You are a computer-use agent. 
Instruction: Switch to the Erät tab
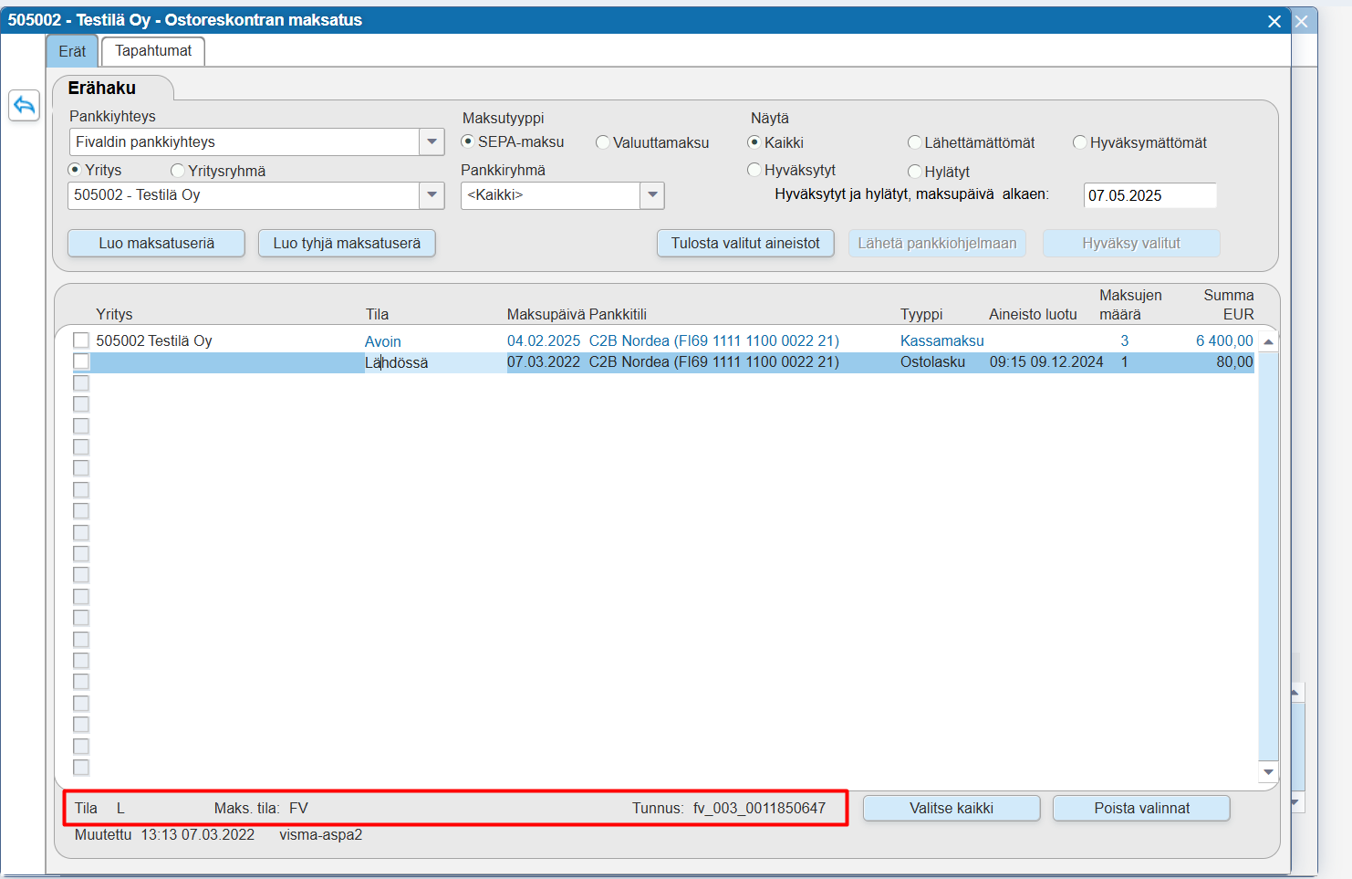(x=72, y=51)
